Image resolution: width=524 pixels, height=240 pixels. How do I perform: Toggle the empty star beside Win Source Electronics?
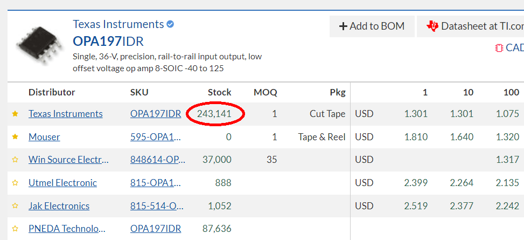15,160
